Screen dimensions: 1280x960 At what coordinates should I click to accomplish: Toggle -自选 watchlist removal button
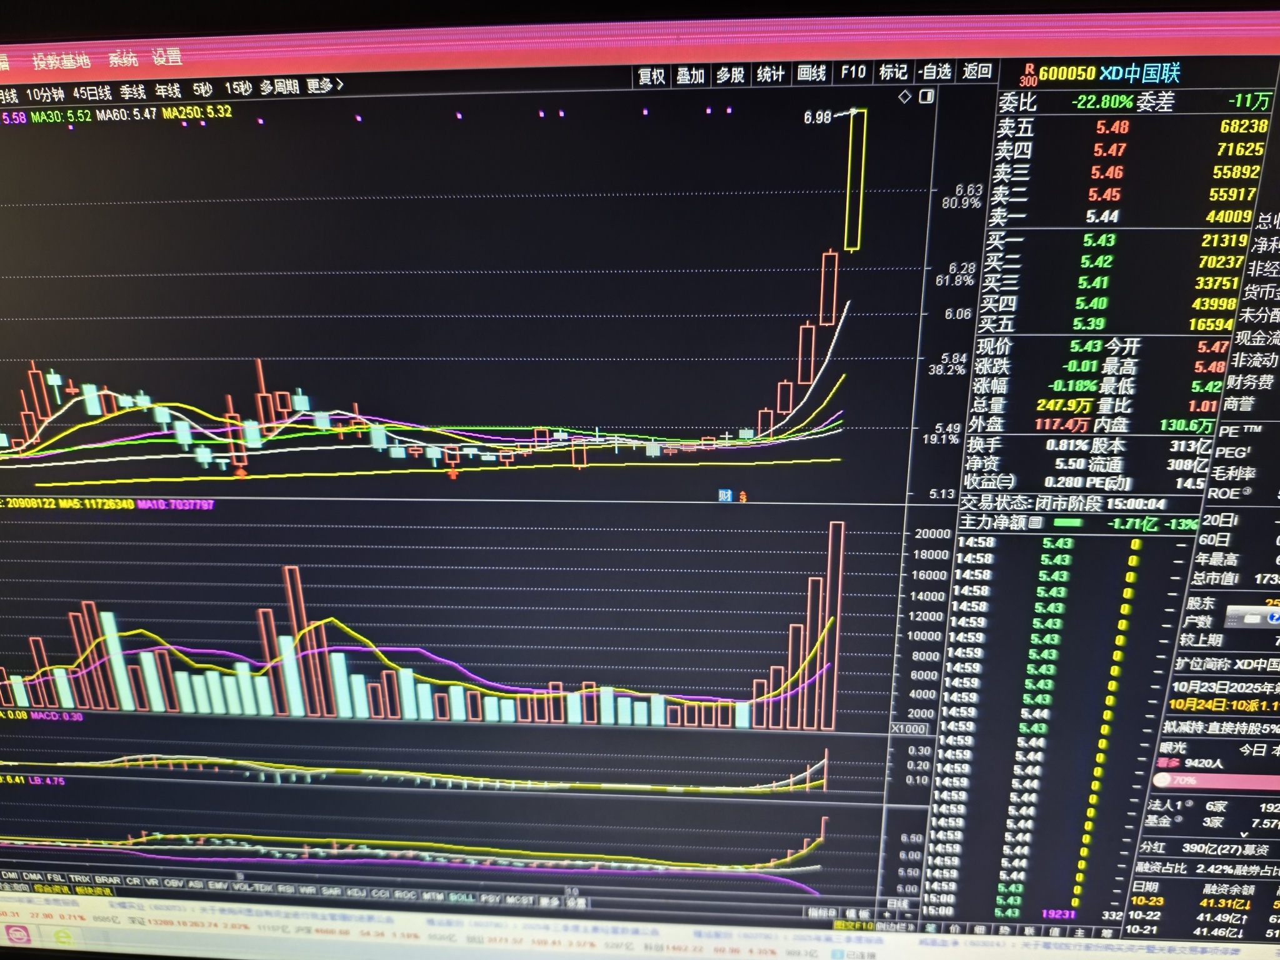point(934,72)
